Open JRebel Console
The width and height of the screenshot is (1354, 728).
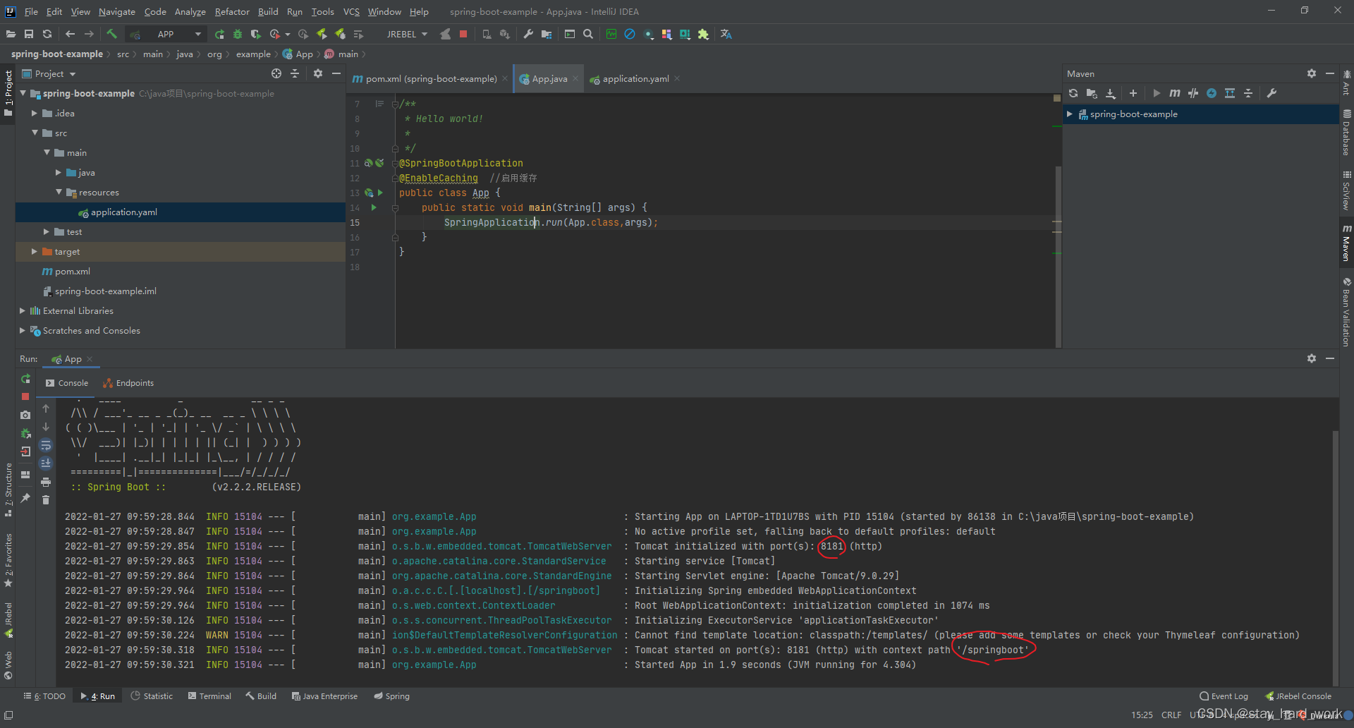[1298, 696]
